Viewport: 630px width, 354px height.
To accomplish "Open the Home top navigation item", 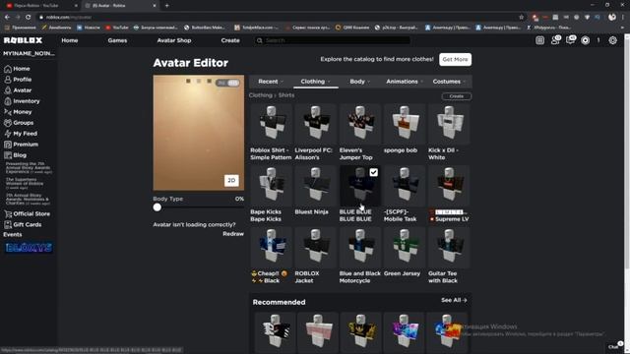I will point(70,40).
